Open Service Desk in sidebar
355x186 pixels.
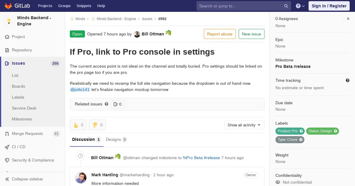(x=24, y=108)
